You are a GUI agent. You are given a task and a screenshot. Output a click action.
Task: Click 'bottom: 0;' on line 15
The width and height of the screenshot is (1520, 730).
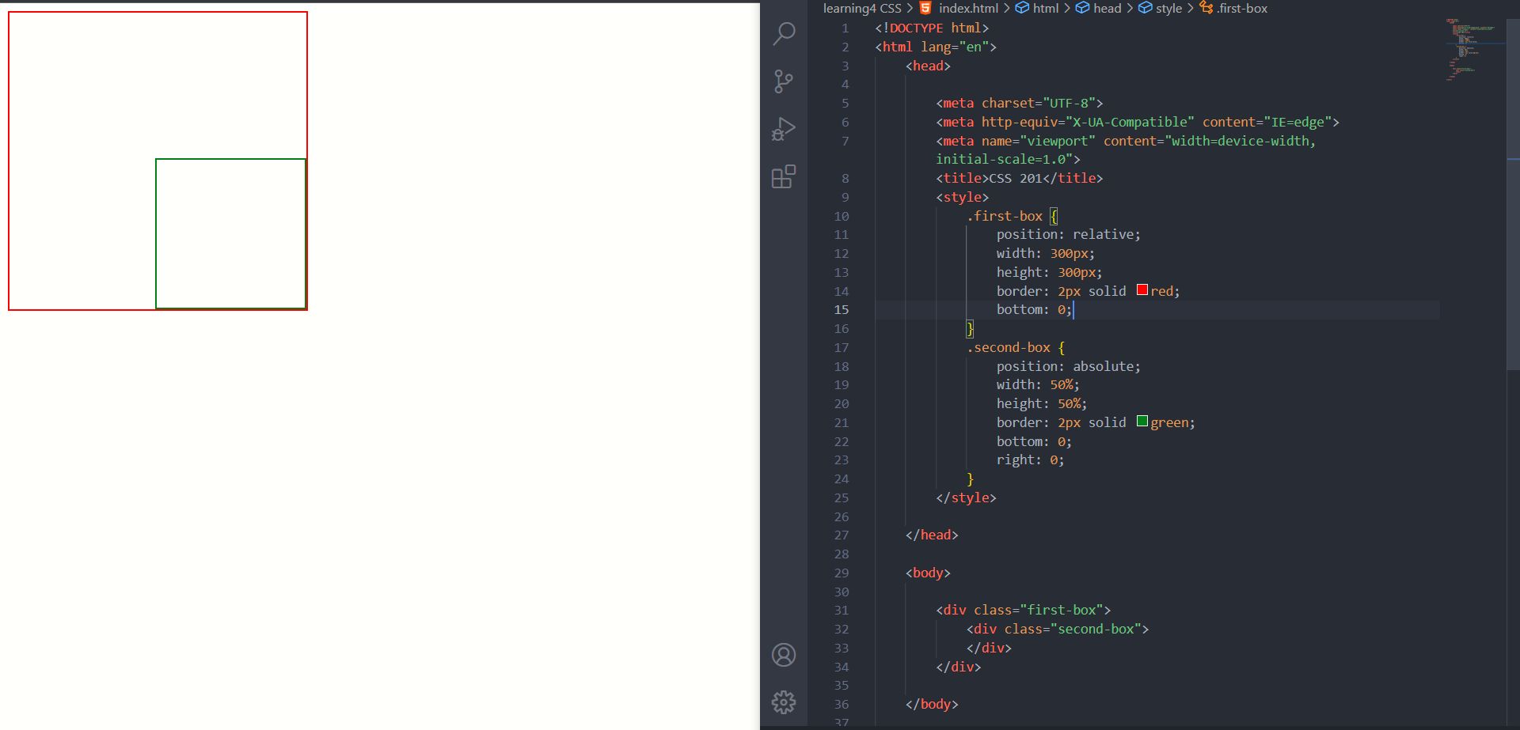coord(1034,310)
